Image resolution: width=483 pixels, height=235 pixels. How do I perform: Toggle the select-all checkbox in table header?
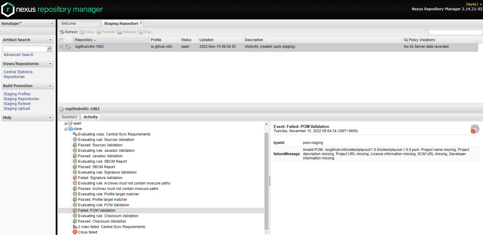61,40
